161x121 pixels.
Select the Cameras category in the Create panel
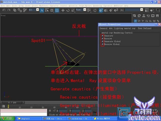[x=147, y=21]
